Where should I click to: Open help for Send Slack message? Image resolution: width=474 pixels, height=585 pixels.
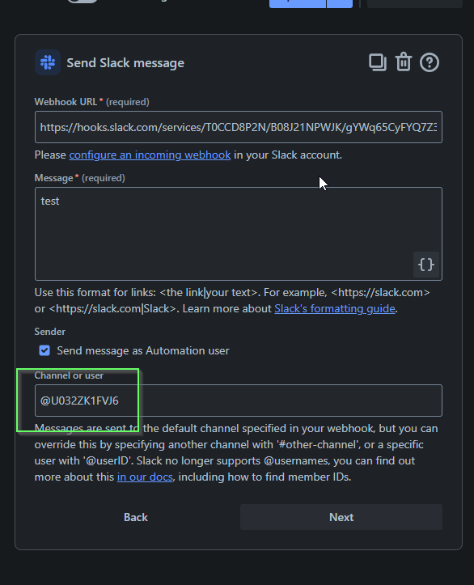pos(430,62)
